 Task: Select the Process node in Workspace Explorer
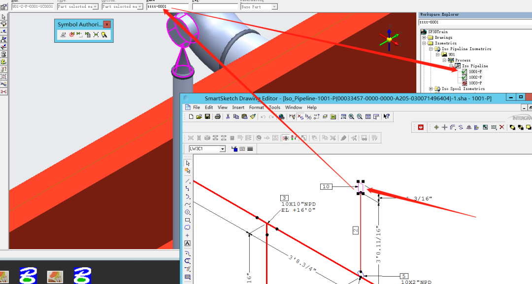click(x=463, y=60)
